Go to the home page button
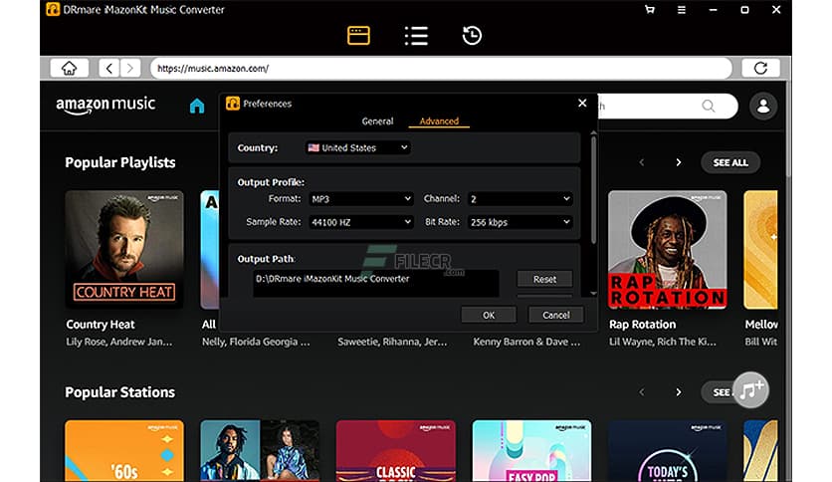The image size is (832, 482). [x=69, y=68]
